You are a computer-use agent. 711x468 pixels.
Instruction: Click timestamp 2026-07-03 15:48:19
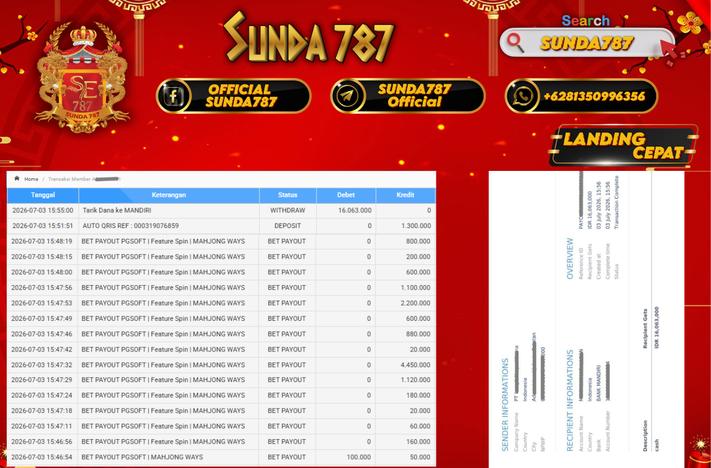[42, 241]
